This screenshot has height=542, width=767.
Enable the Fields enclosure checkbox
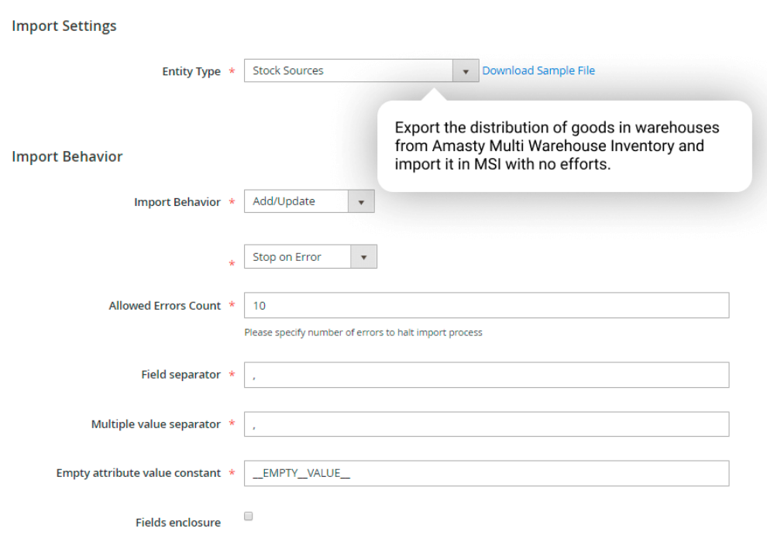pyautogui.click(x=249, y=516)
